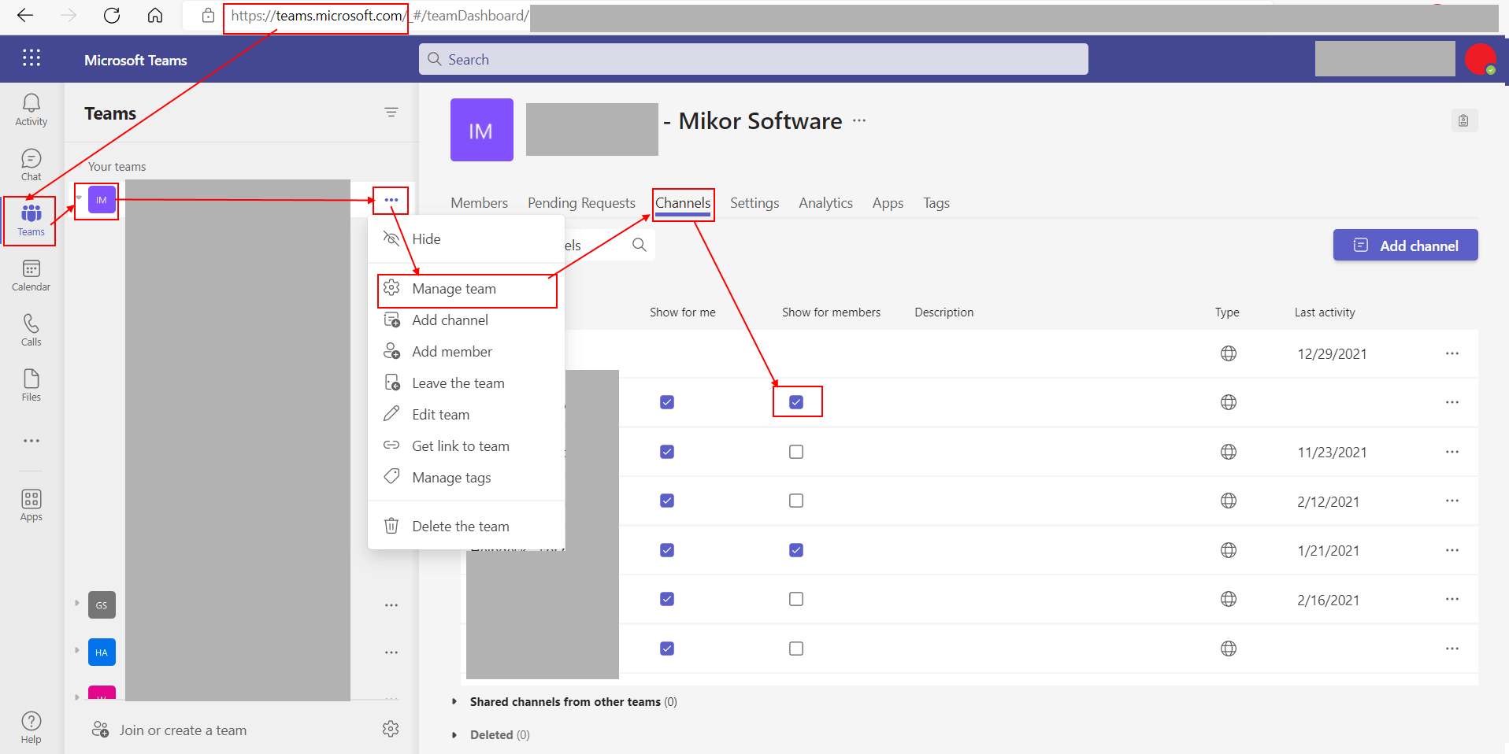Screen dimensions: 1509x754
Task: Expand Shared channels from other teams
Action: [454, 701]
